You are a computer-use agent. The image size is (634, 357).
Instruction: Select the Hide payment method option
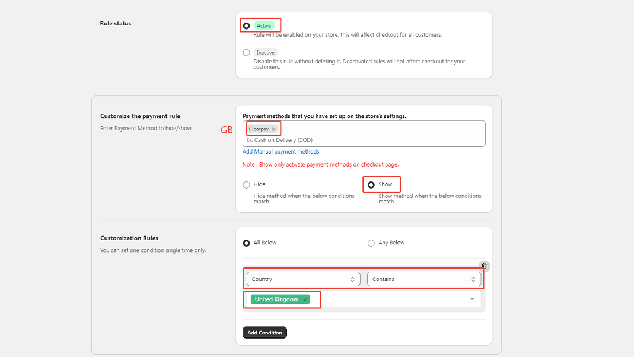coord(246,184)
